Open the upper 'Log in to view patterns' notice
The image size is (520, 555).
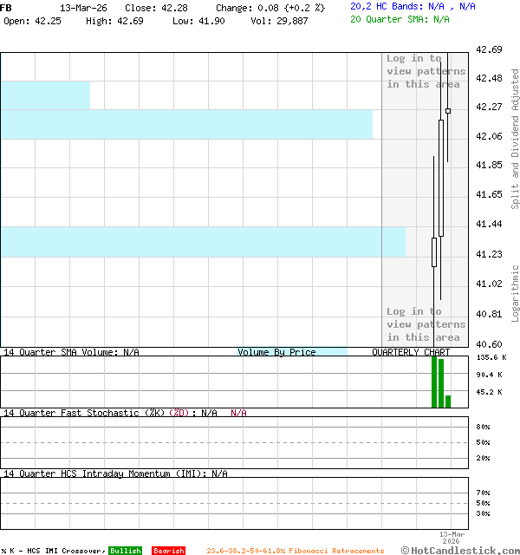coord(426,71)
